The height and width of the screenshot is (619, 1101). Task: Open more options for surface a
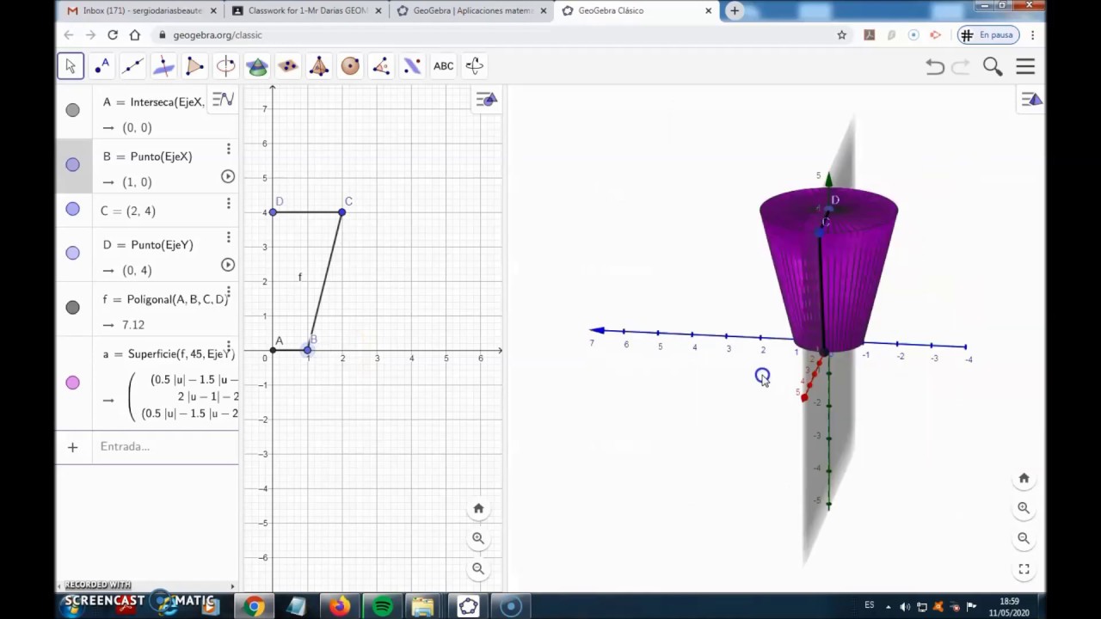click(x=228, y=346)
